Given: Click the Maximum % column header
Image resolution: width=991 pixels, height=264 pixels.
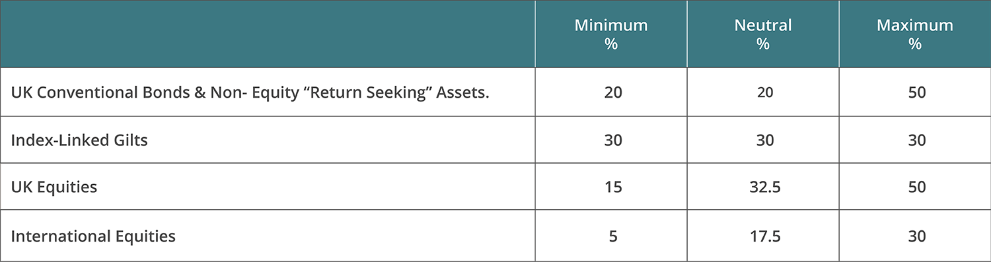Looking at the screenshot, I should pos(915,34).
